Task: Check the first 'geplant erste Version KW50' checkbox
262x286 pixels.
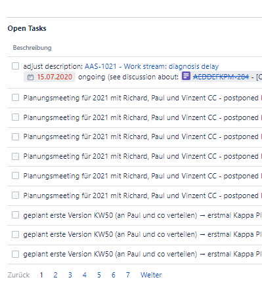Action: pos(15,215)
